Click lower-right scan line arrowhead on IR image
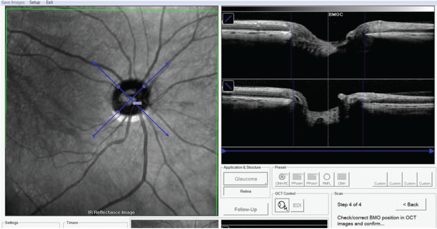 (167, 135)
